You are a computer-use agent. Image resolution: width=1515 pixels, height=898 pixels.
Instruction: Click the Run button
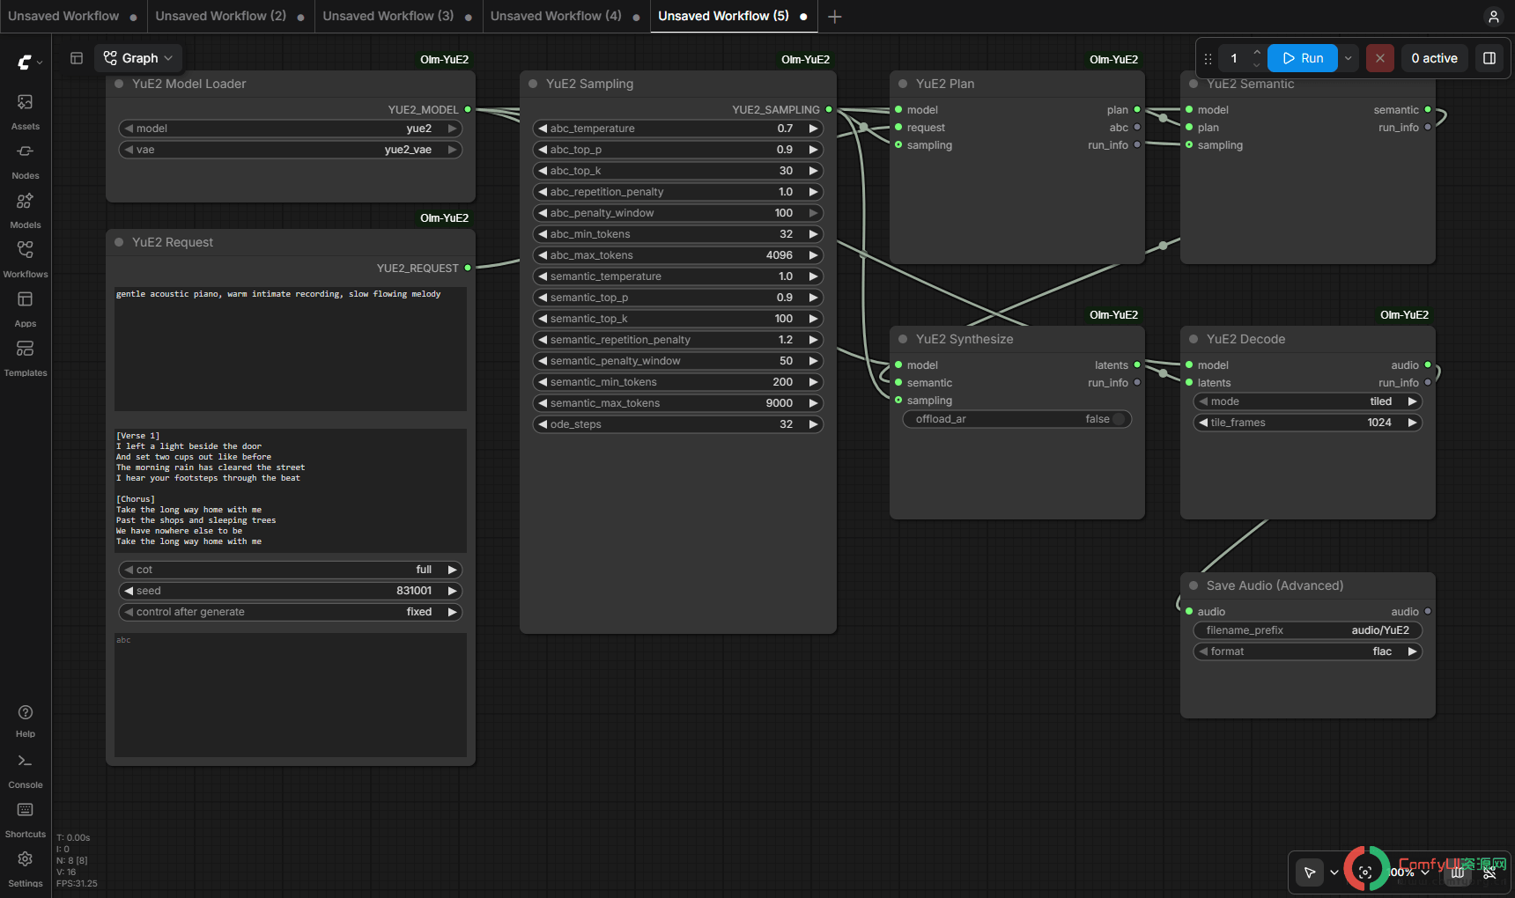[1303, 58]
